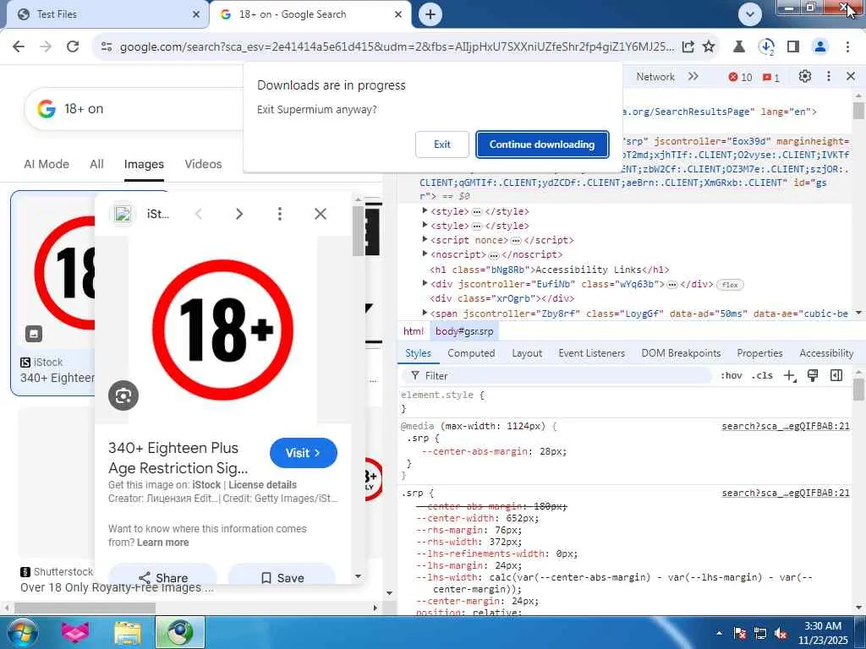Viewport: 866px width, 649px height.
Task: Close the DevTools panel
Action: tap(851, 77)
